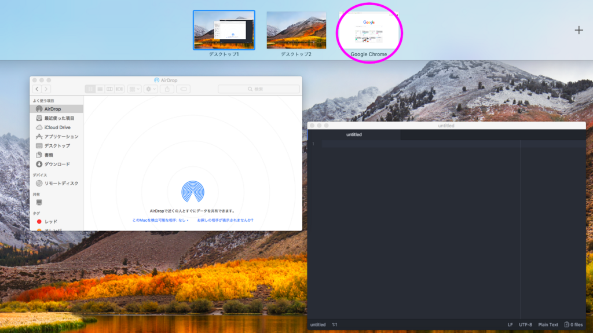
Task: Change UTF-8 encoding in status bar
Action: click(x=525, y=325)
